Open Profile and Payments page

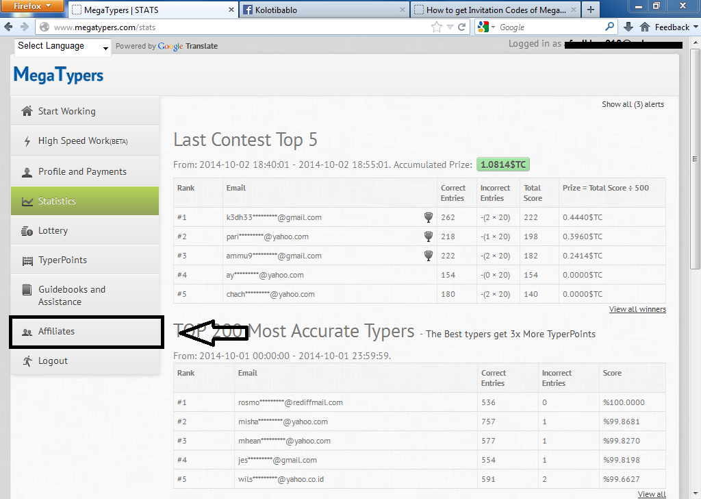coord(85,172)
